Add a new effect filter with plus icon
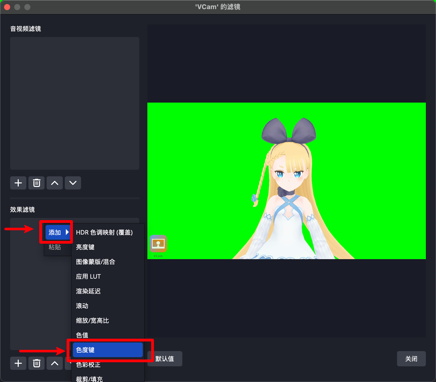Image resolution: width=436 pixels, height=382 pixels. pos(18,364)
